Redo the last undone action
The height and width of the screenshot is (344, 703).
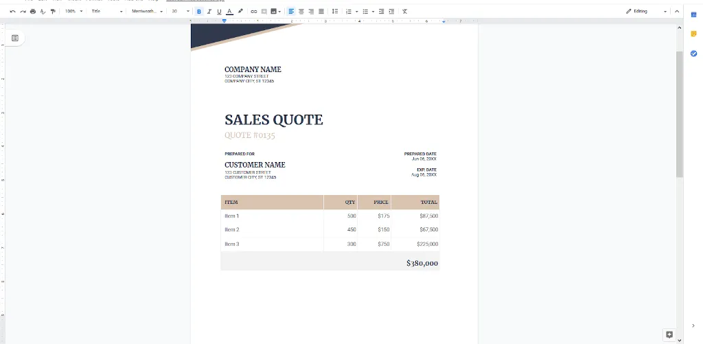coord(23,11)
